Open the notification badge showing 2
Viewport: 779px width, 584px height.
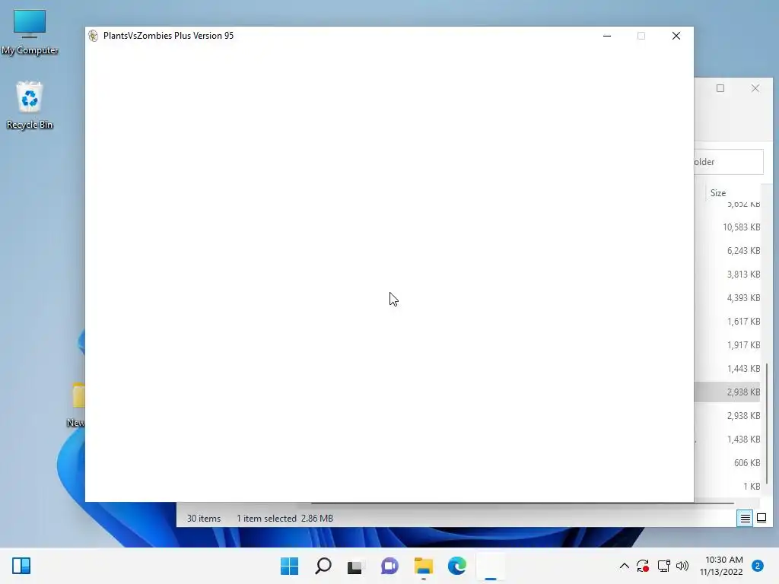click(x=757, y=566)
